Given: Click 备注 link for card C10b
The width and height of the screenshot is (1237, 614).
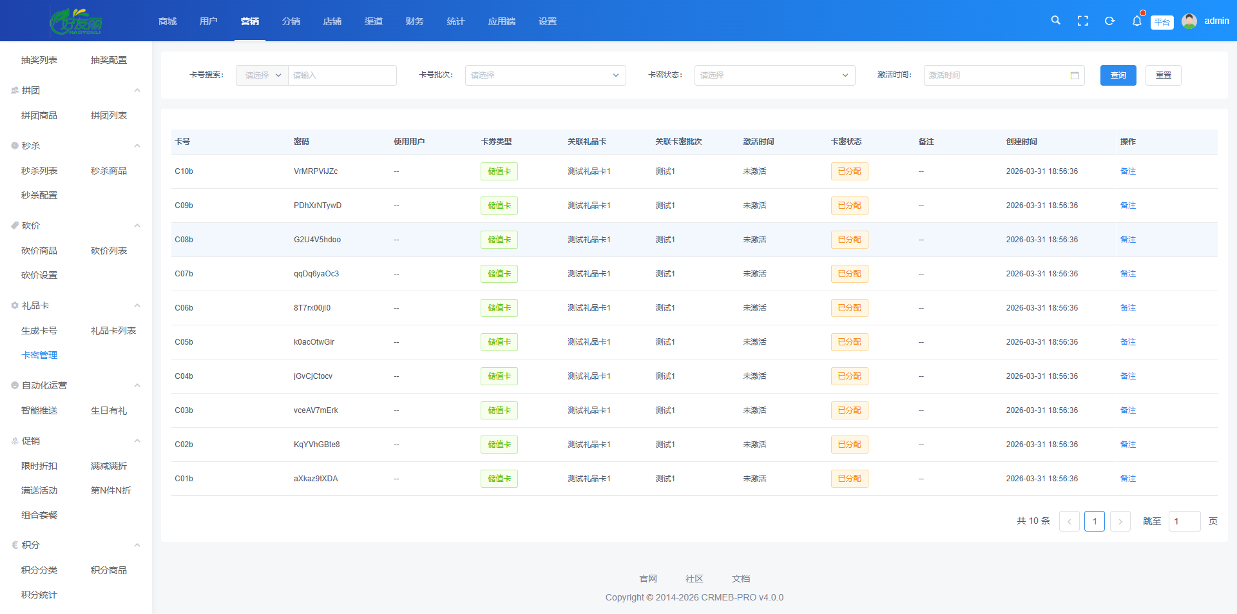Looking at the screenshot, I should pyautogui.click(x=1127, y=171).
